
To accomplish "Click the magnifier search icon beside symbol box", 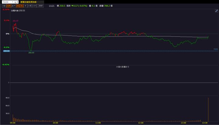I will tap(15, 2).
